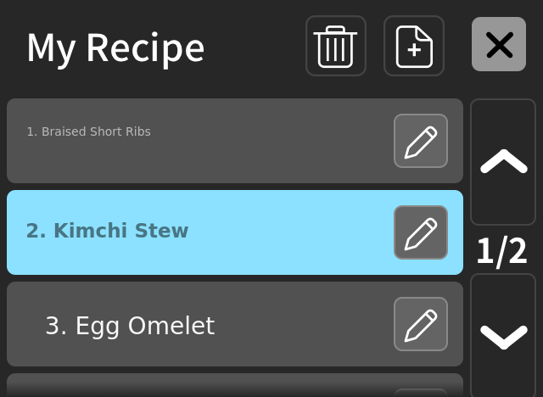
Task: Tap the '2. Kimchi Stew' bold label
Action: pyautogui.click(x=108, y=231)
